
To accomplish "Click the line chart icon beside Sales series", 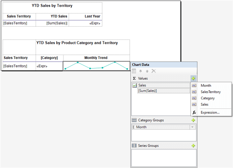I will [135, 85].
